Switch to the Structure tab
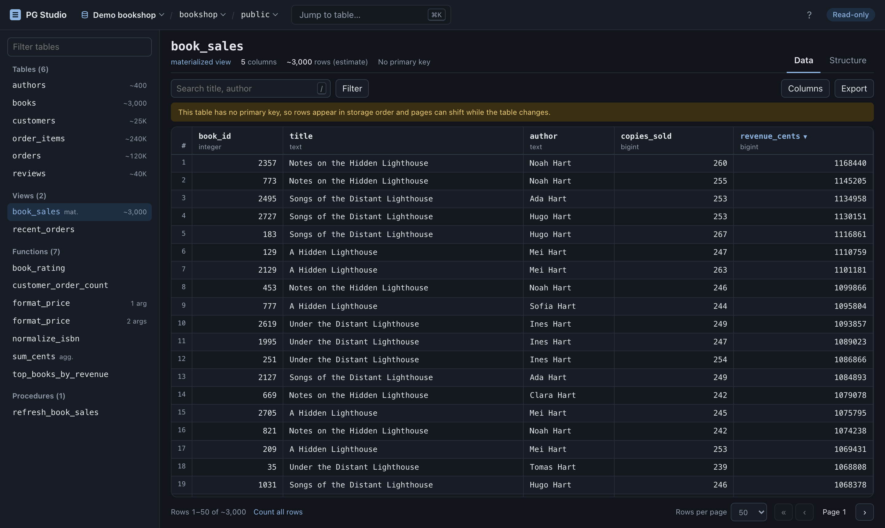Viewport: 885px width, 528px height. pyautogui.click(x=848, y=60)
